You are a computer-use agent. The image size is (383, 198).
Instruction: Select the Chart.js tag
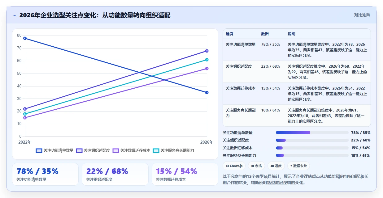tap(234, 166)
